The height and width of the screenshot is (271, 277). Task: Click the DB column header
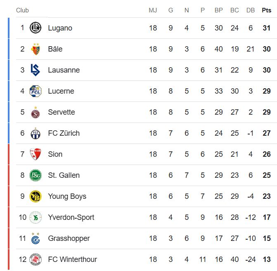point(251,10)
